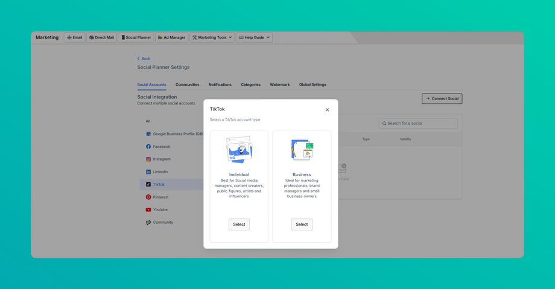This screenshot has width=555, height=289.
Task: Switch to the Communities tab
Action: click(x=187, y=84)
